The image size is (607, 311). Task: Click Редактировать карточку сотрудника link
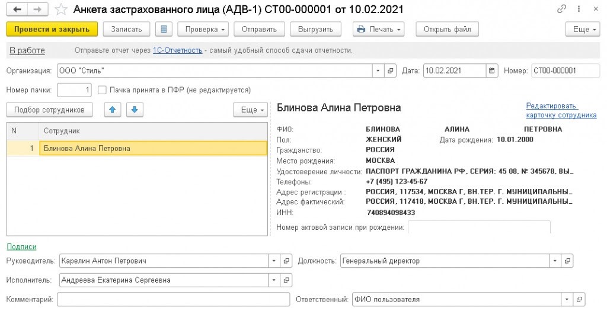(561, 111)
